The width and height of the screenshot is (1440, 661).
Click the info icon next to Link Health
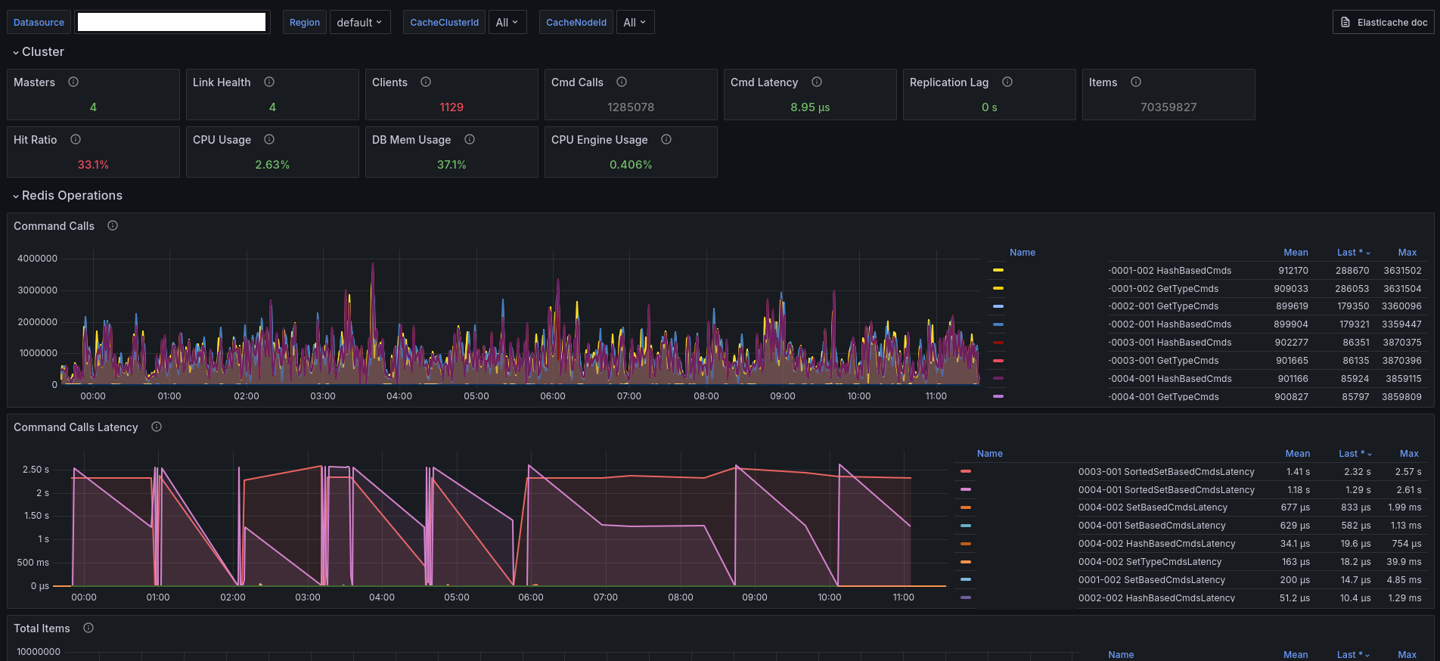tap(269, 82)
